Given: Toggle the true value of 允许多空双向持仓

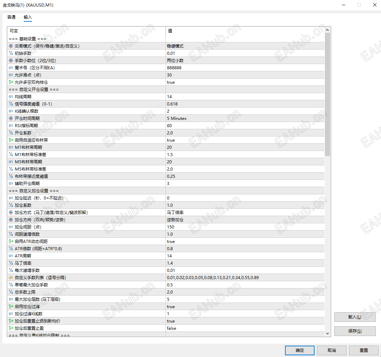Looking at the screenshot, I should [x=245, y=82].
